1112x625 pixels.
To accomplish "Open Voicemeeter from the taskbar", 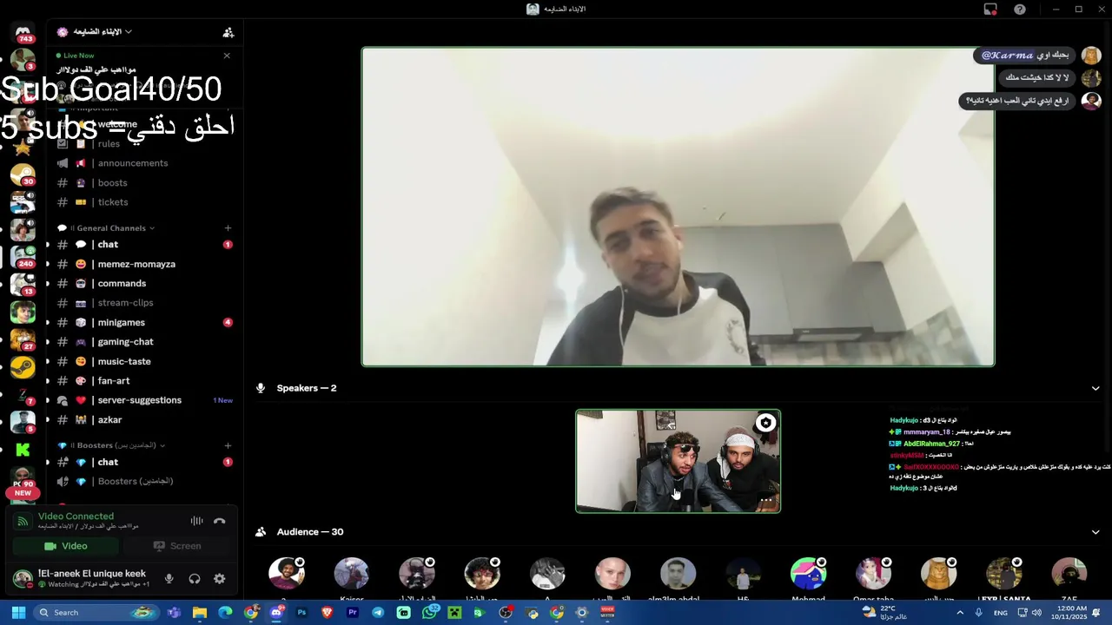I will [x=607, y=613].
